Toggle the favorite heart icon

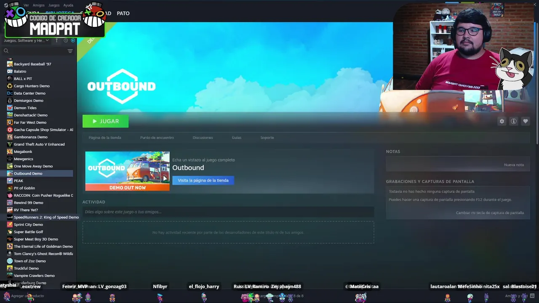(525, 121)
